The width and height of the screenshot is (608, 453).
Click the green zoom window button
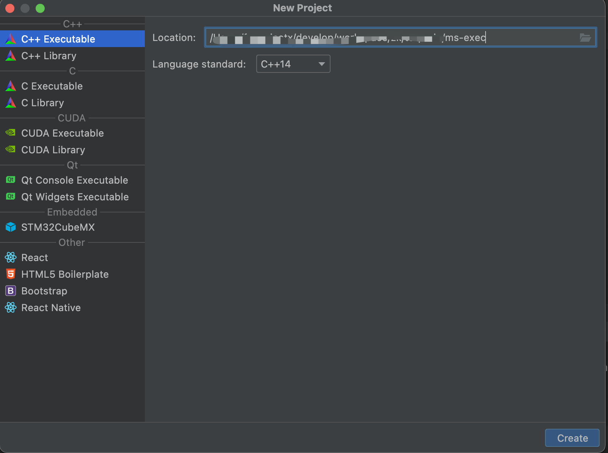coord(40,8)
